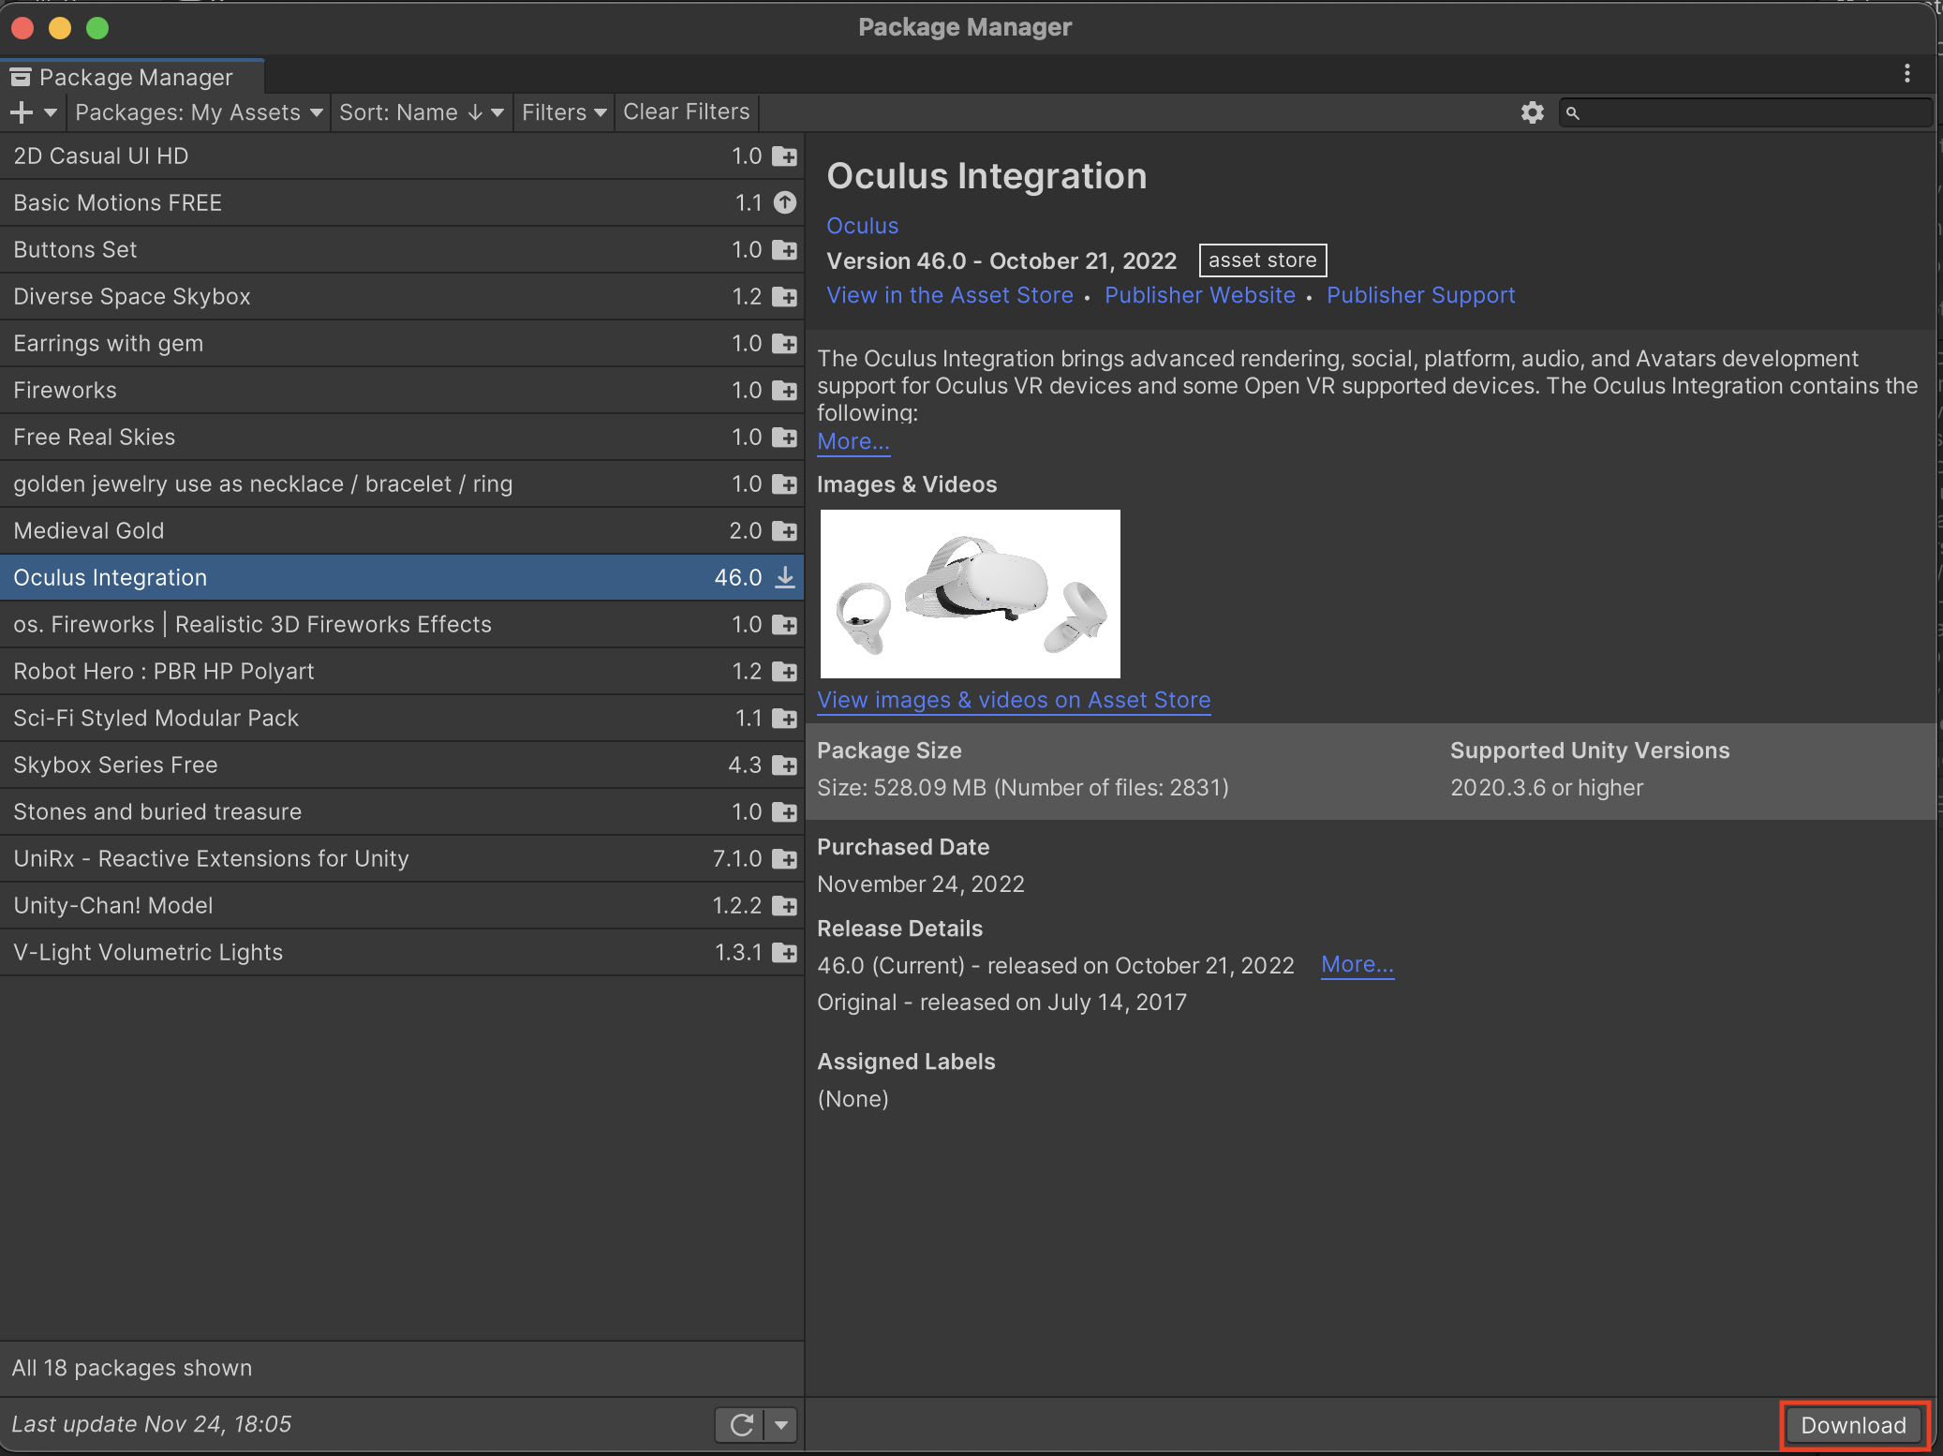Screen dimensions: 1943x1456
Task: Click the refresh package list icon
Action: 741,1425
